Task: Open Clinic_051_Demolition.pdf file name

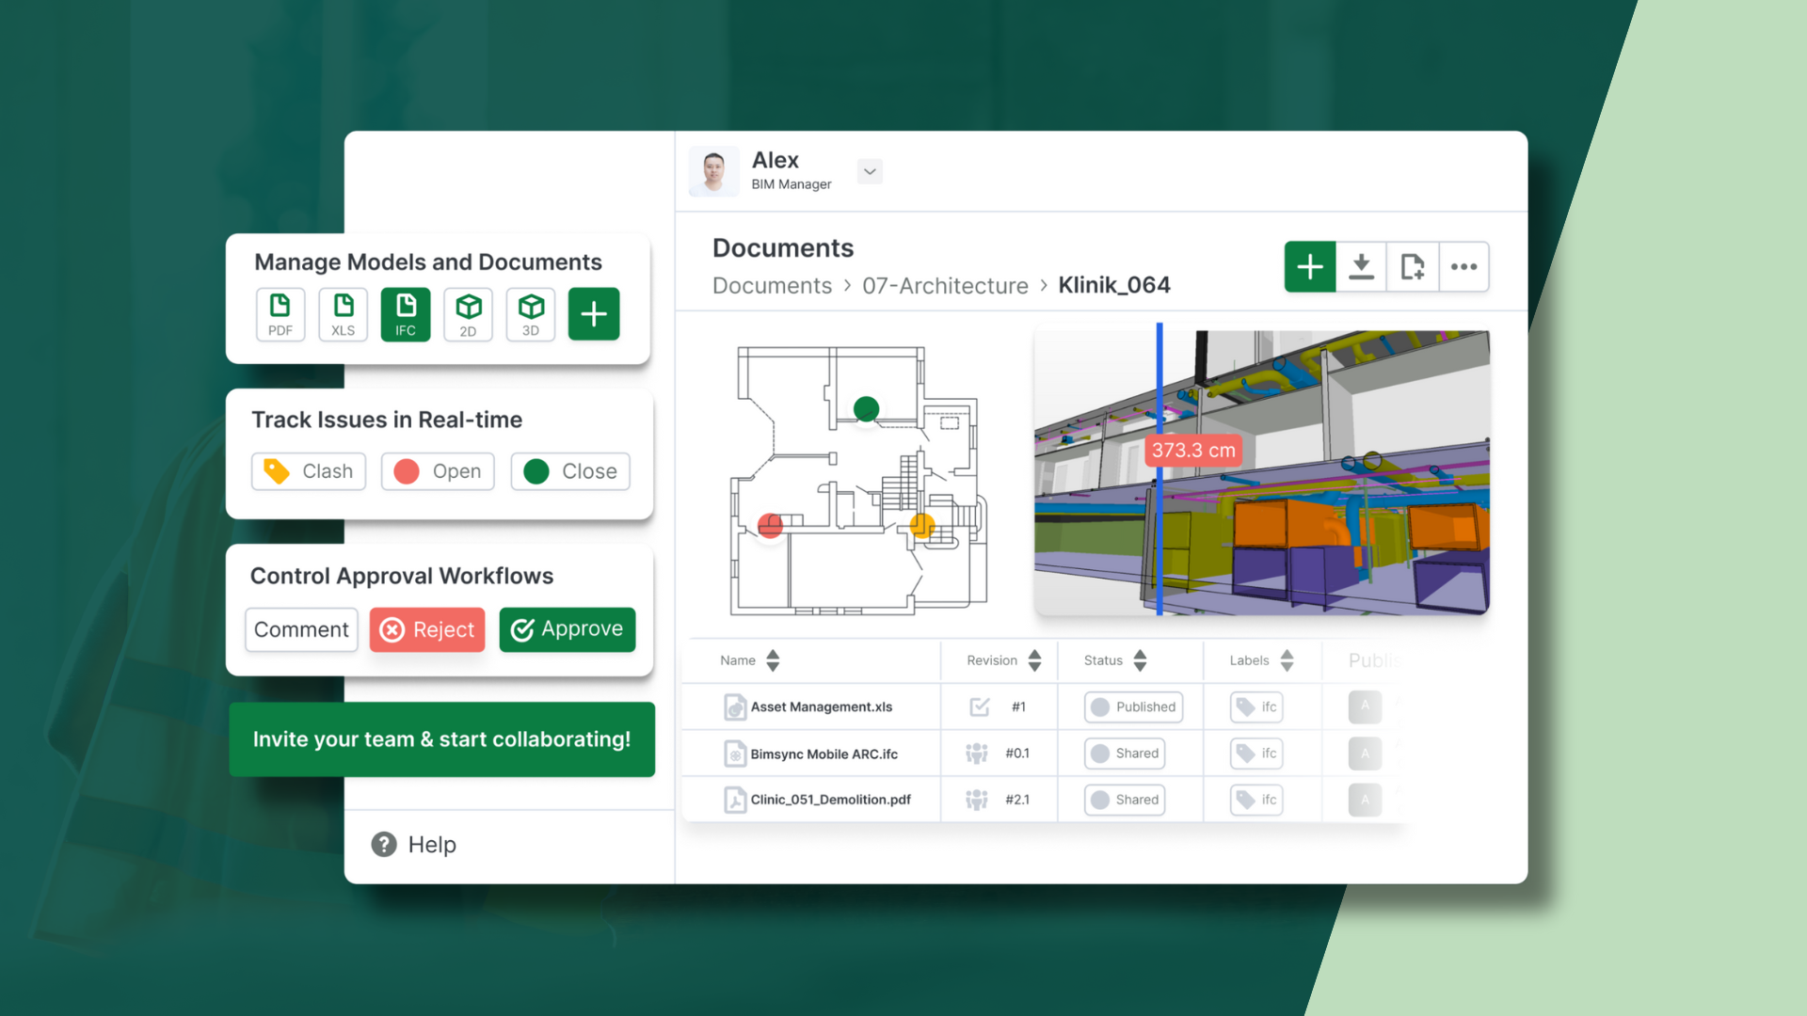Action: (x=831, y=800)
